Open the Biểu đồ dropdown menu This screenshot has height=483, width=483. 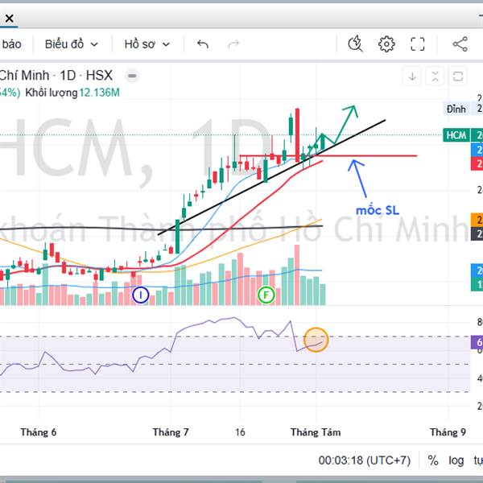(x=72, y=44)
